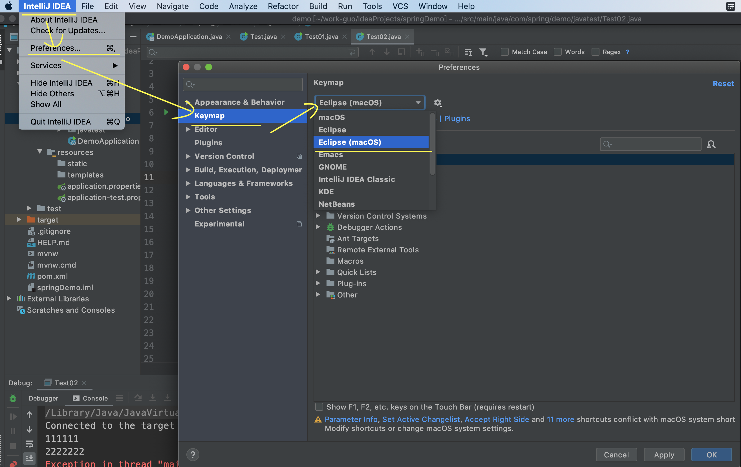
Task: Select IntelliJ IDEA Classic keymap option
Action: (357, 179)
